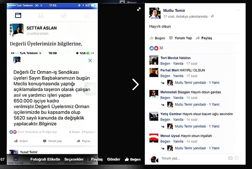Screen dimensions: 252x169
Task: Click Gönder in photo bottom bar
Action: tap(114, 159)
